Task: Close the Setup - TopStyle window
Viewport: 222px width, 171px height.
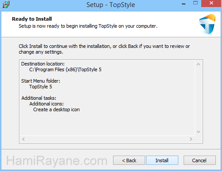Action: click(x=211, y=4)
